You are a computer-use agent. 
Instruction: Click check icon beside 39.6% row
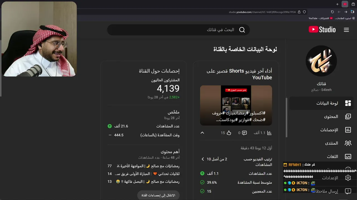(202, 182)
